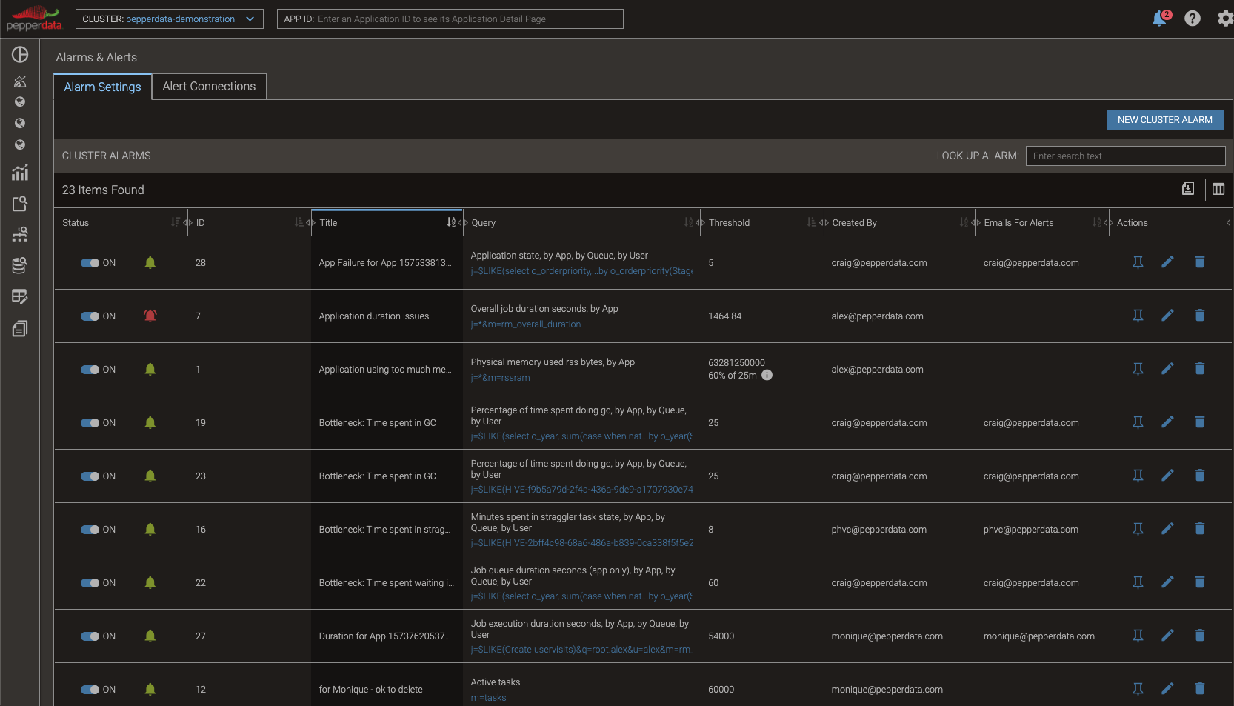Click the export download table icon

click(1188, 189)
